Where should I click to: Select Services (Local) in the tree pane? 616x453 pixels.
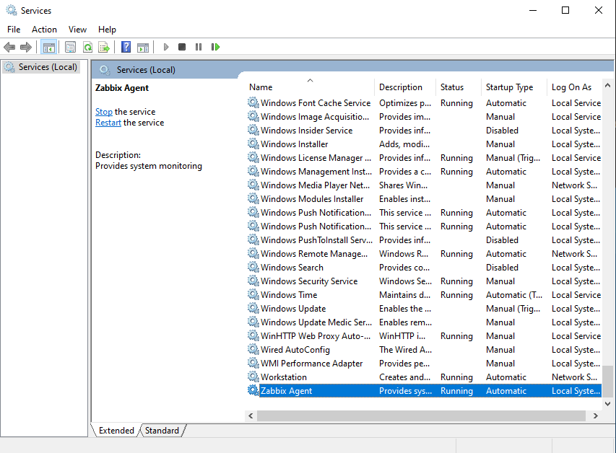coord(48,67)
